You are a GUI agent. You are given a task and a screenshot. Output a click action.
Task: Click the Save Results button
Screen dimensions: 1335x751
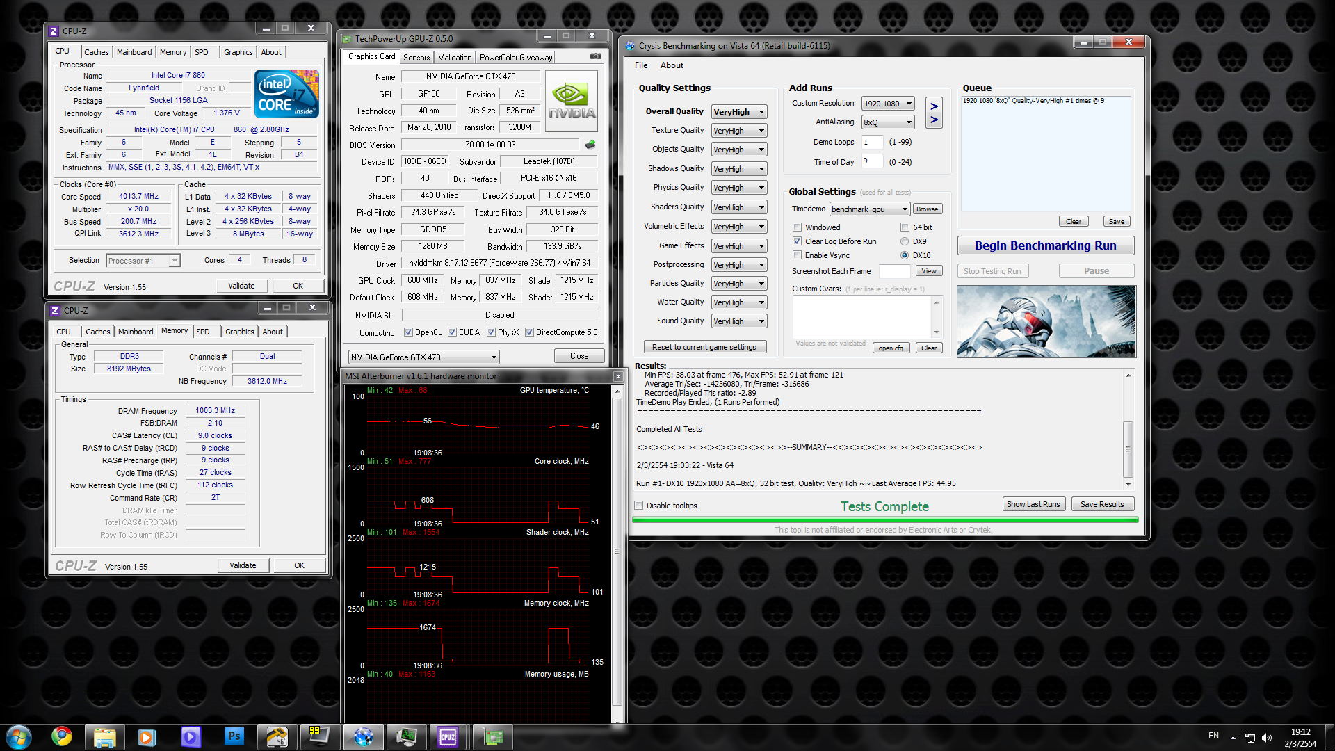(x=1102, y=504)
